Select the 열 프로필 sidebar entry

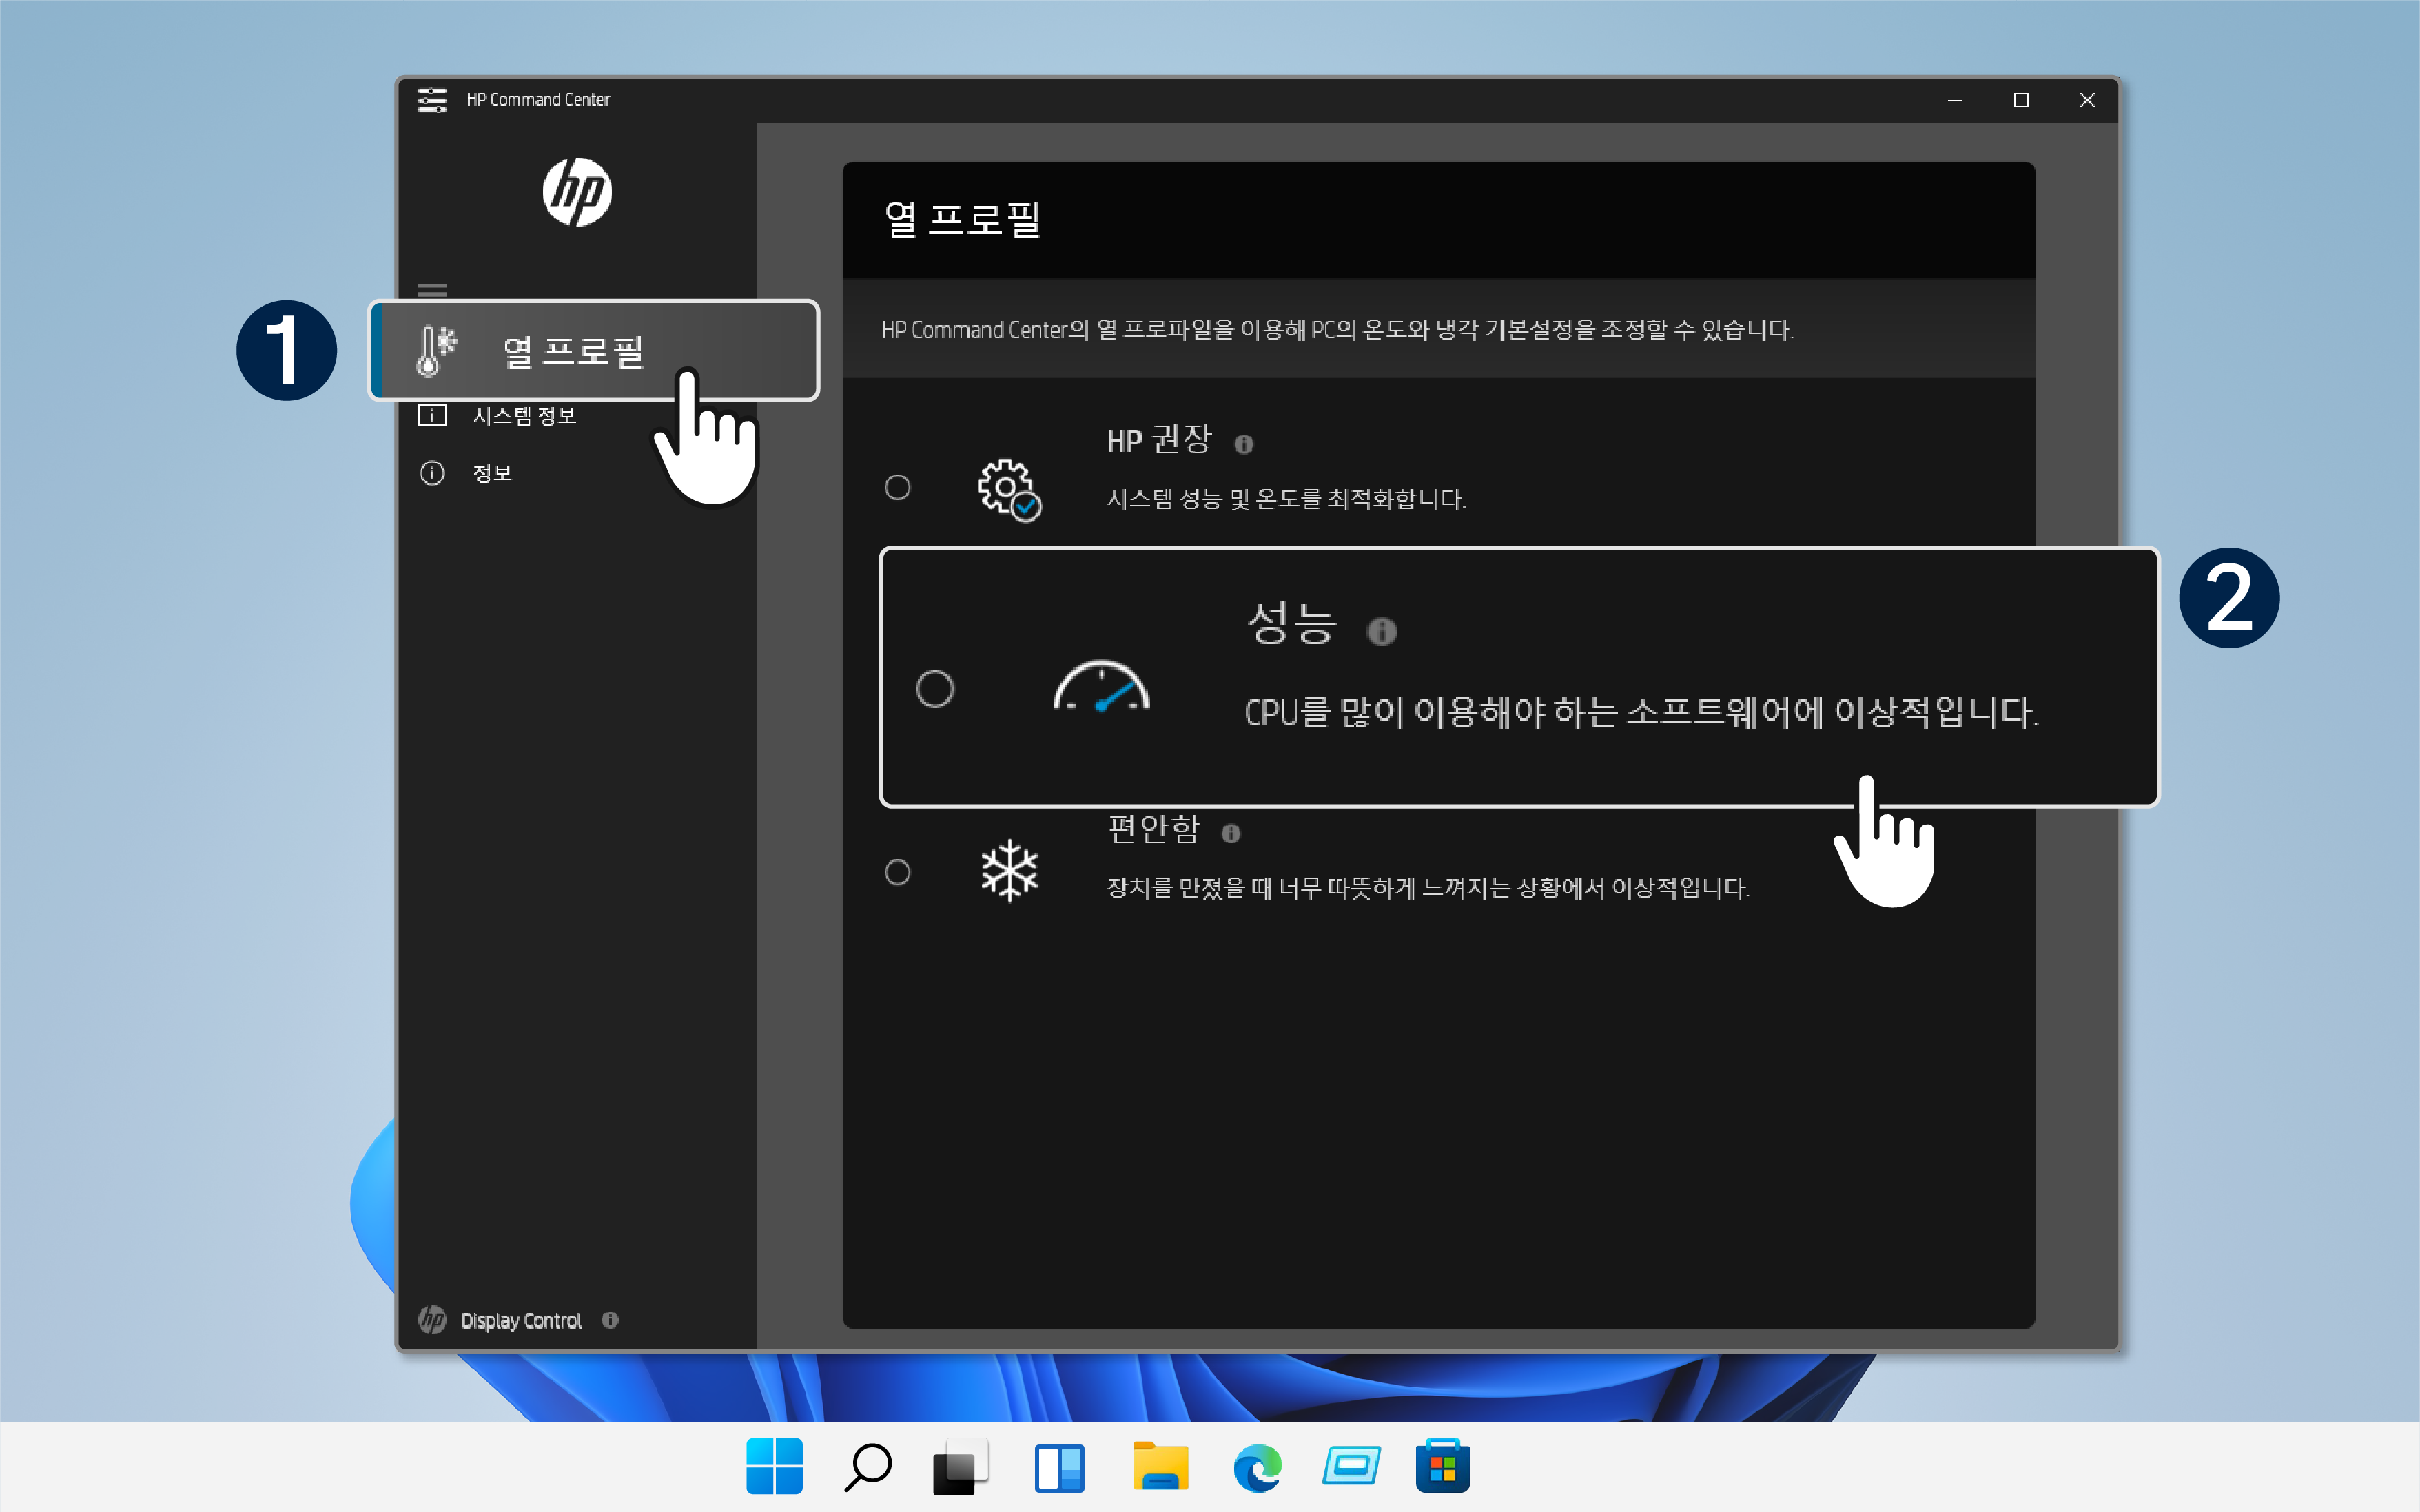(x=574, y=350)
